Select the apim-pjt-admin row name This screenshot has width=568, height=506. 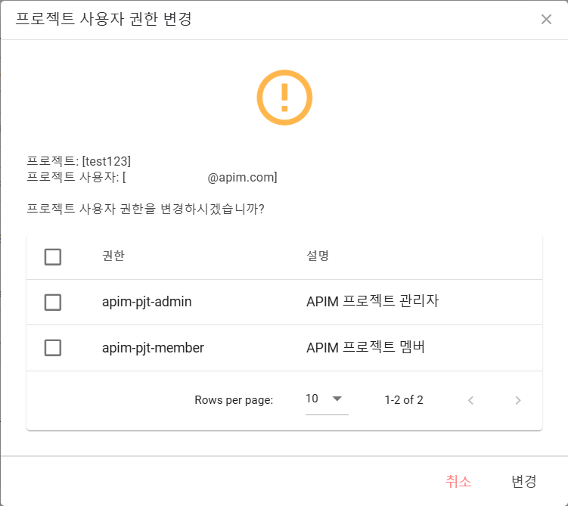tap(147, 302)
